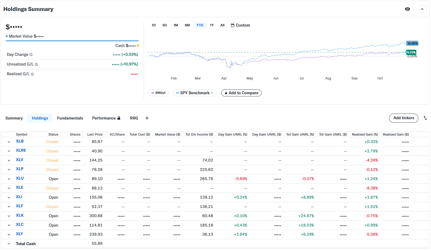Open the XLRE ticker link
The width and height of the screenshot is (431, 250).
click(x=21, y=150)
